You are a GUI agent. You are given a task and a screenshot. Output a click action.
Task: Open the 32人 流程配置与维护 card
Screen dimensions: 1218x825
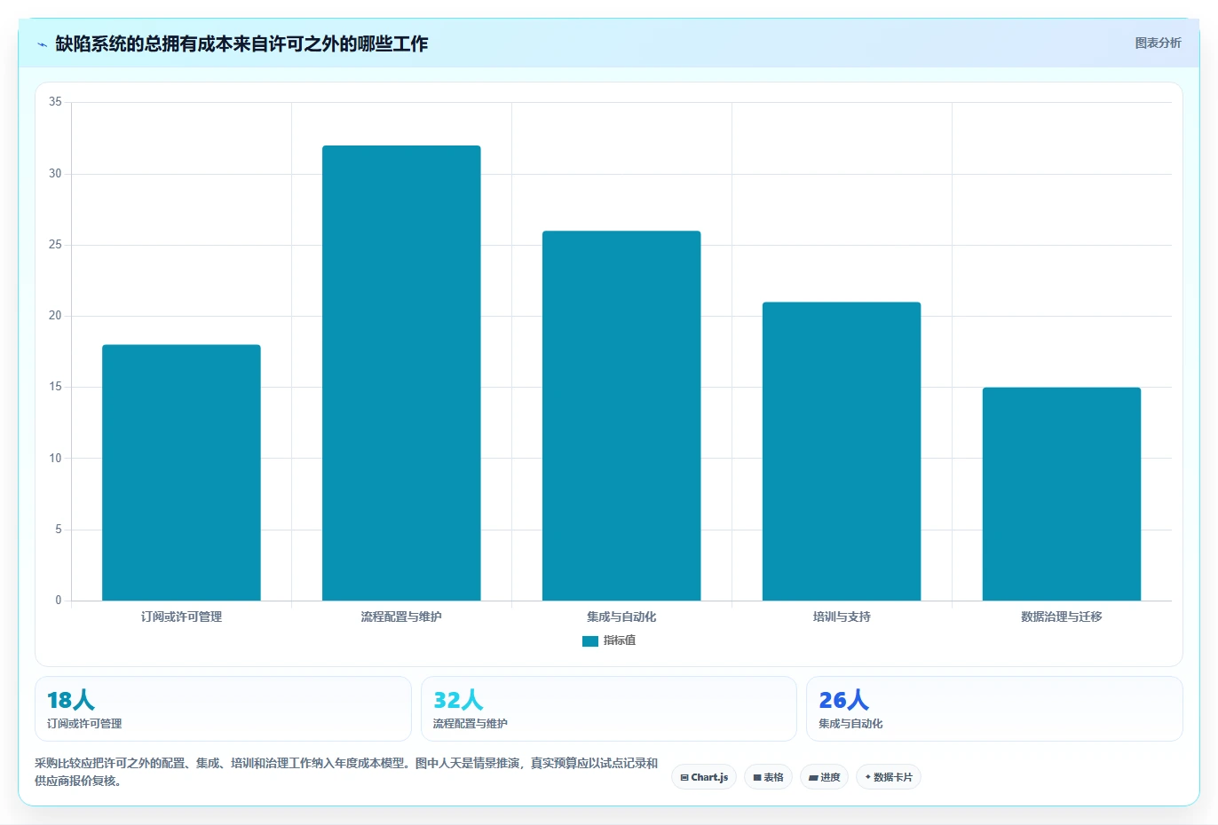608,709
